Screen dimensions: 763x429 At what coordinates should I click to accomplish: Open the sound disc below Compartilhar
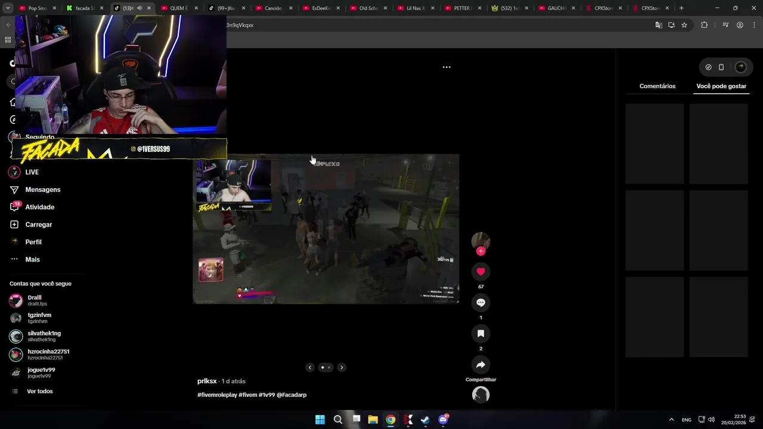click(480, 394)
